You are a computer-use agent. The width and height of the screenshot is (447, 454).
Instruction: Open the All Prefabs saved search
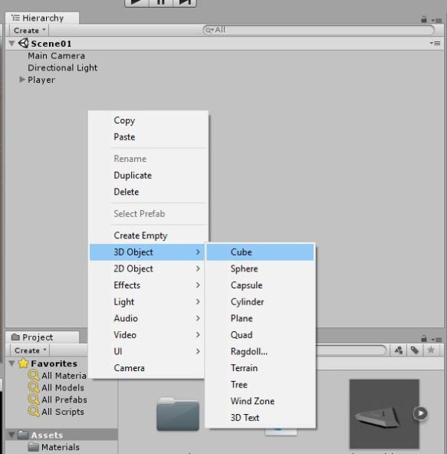(58, 400)
